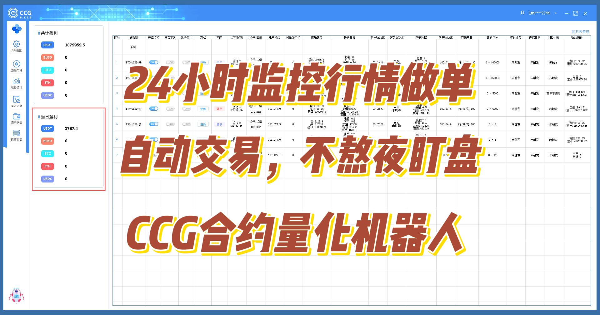The image size is (600, 315).
Task: Click the 账户权益 column header
Action: (274, 37)
